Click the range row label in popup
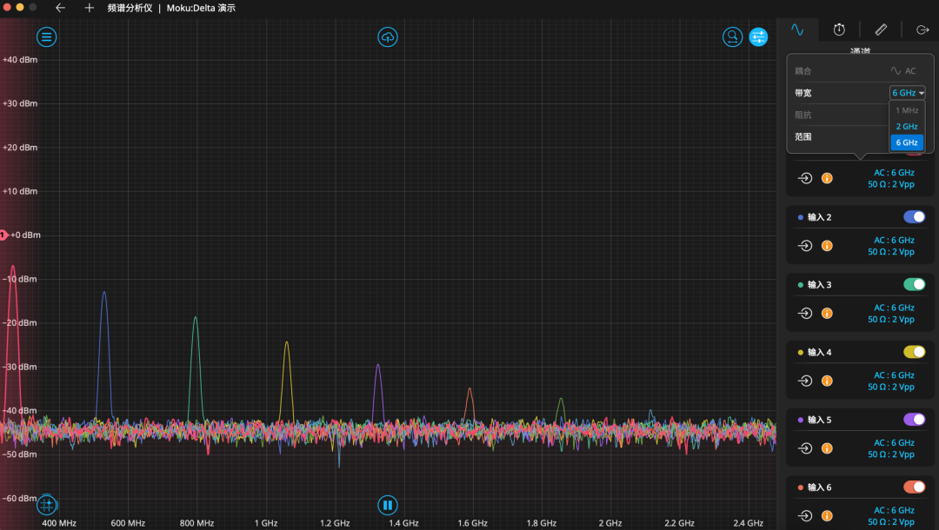Screen dimensions: 939x530 coord(803,136)
